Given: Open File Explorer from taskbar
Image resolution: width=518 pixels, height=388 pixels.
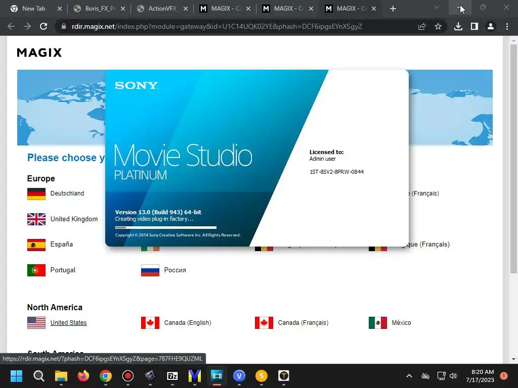Looking at the screenshot, I should pos(61,376).
